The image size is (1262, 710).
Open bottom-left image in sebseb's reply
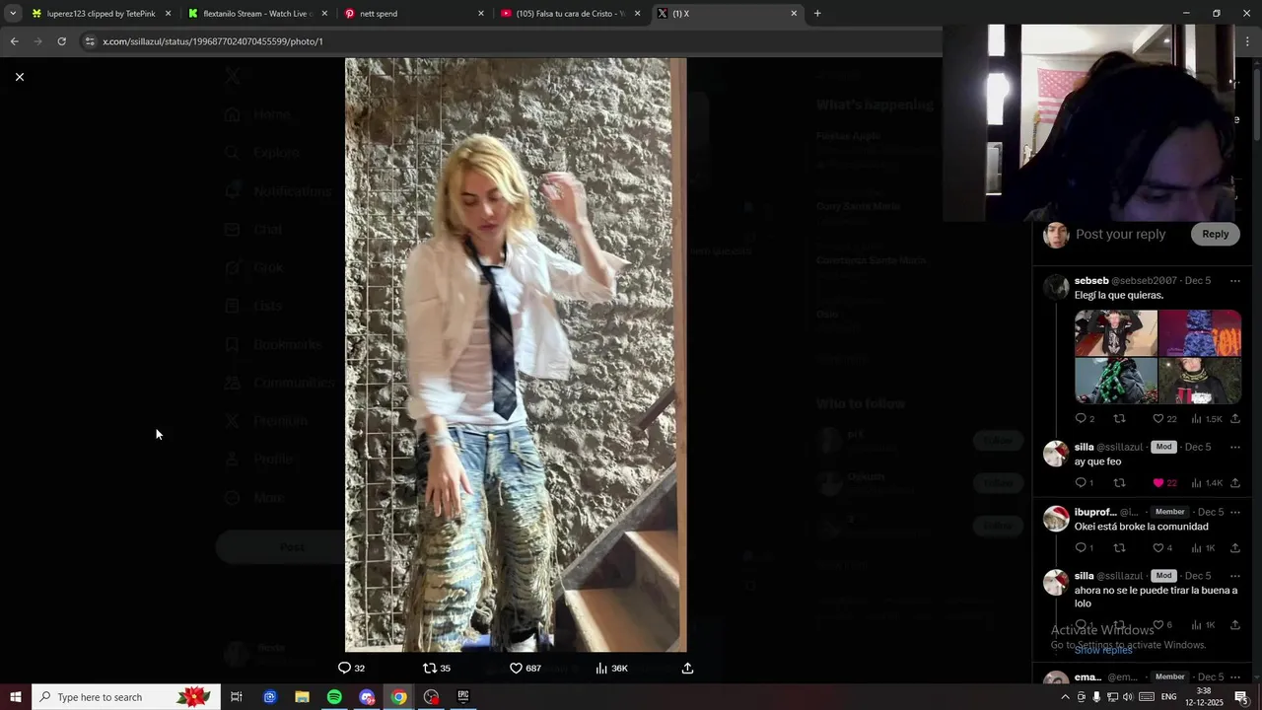click(1115, 381)
